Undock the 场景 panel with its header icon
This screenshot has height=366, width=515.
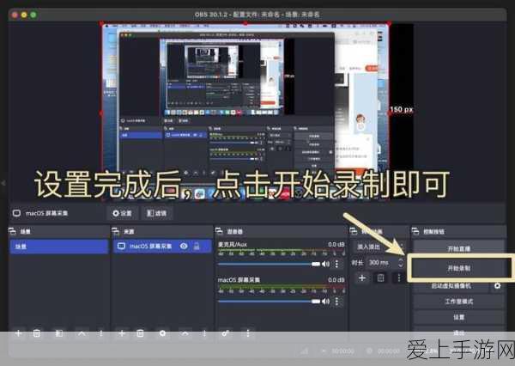coord(12,231)
